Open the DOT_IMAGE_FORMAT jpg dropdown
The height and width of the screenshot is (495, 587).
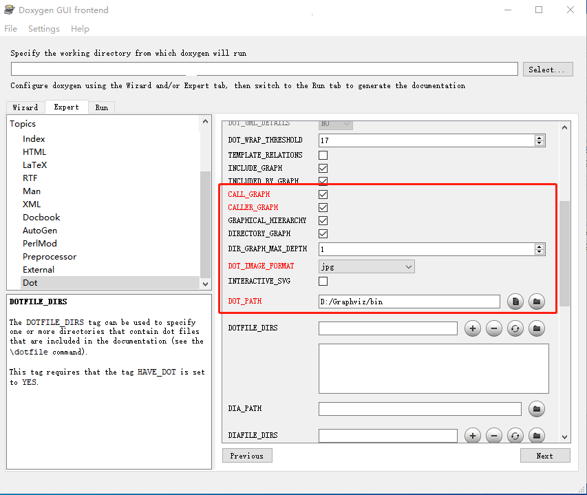tap(367, 266)
